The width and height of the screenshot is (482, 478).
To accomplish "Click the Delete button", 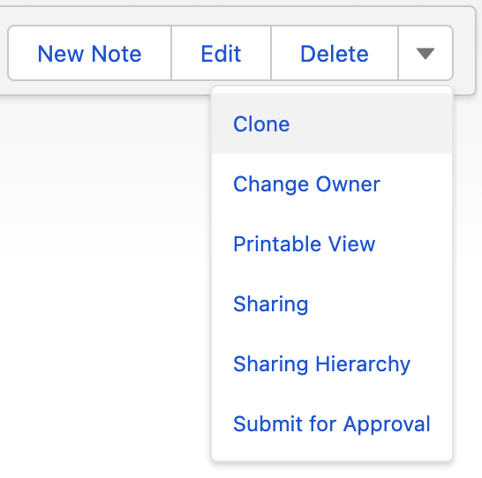I will pyautogui.click(x=335, y=53).
